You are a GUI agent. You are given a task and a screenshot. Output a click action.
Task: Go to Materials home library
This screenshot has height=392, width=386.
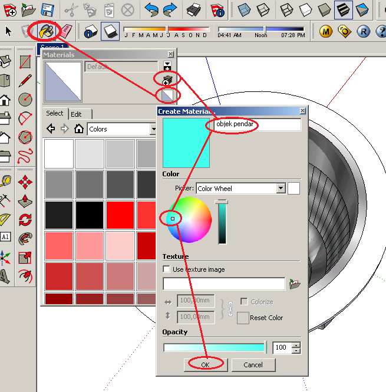(x=78, y=129)
